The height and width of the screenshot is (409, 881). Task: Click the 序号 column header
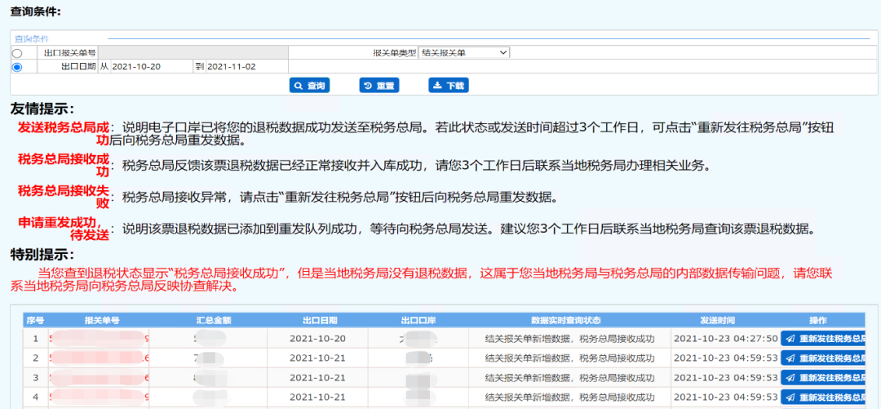coord(35,321)
